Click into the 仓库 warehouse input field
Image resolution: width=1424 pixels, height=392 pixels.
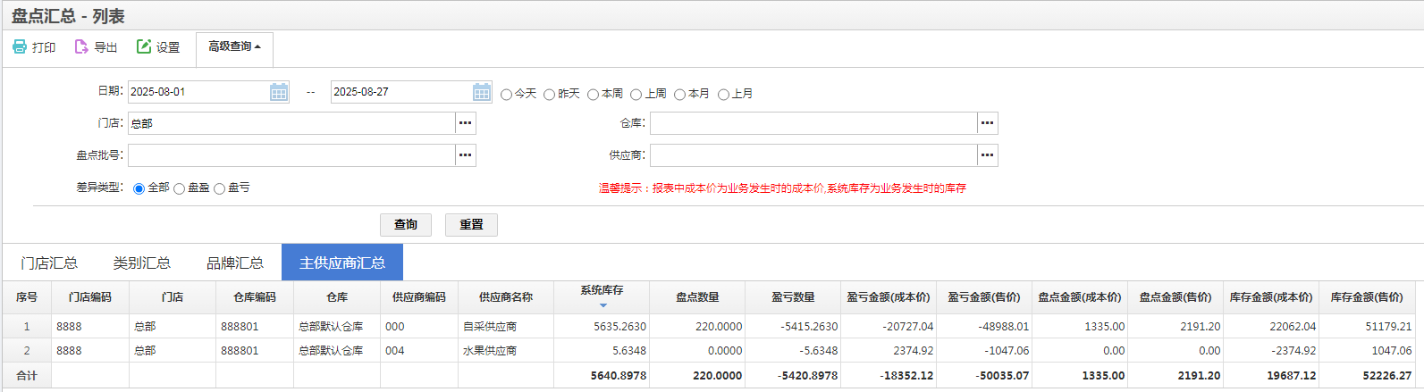tap(813, 123)
